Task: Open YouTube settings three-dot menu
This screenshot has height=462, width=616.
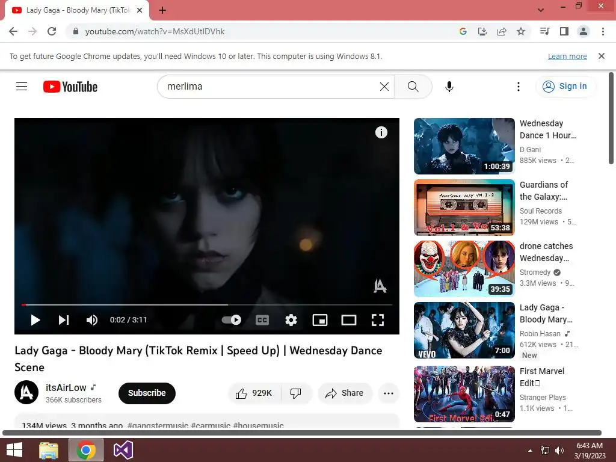Action: point(519,87)
